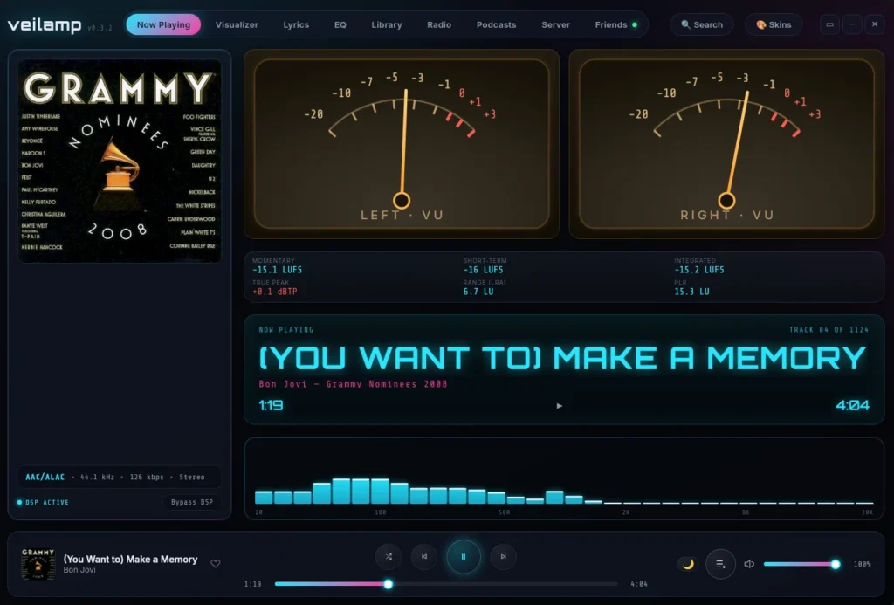Screen dimensions: 894x605
Task: Switch to the Radio tab
Action: coord(439,24)
